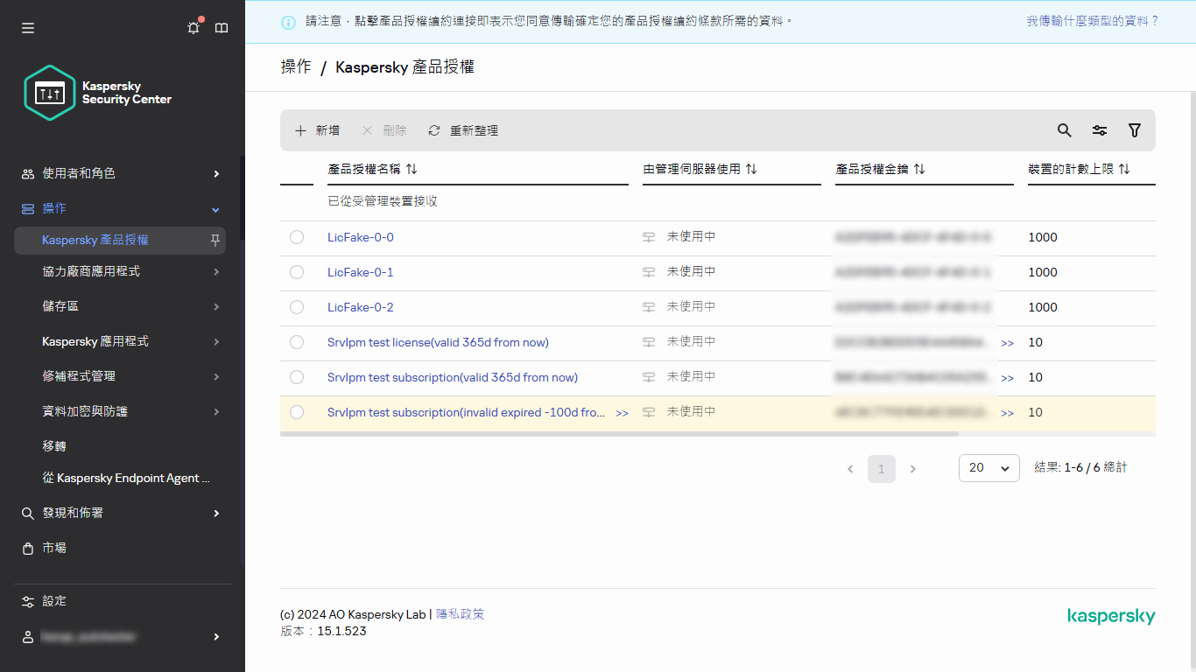Click the hamburger menu icon

[27, 27]
